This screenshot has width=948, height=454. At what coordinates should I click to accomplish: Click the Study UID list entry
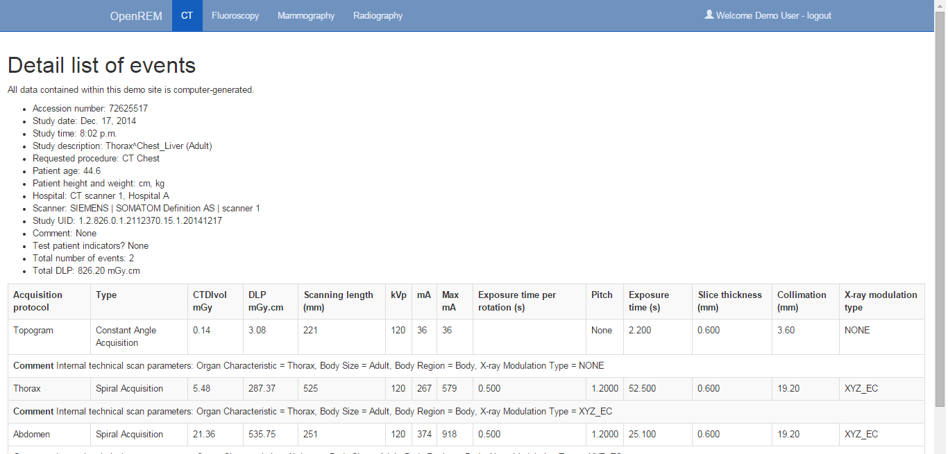point(127,221)
